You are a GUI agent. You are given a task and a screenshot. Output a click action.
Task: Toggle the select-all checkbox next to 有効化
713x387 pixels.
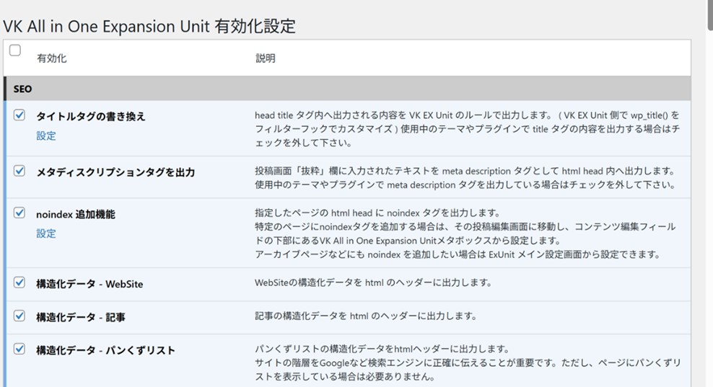[x=15, y=50]
